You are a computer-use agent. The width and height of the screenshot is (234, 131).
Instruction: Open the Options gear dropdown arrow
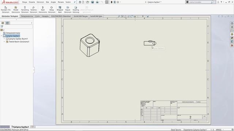pyautogui.click(x=120, y=2)
